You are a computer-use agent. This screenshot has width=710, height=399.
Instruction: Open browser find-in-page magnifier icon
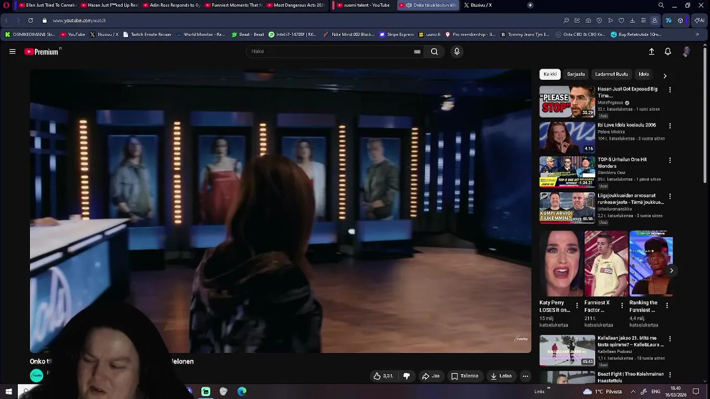click(566, 21)
